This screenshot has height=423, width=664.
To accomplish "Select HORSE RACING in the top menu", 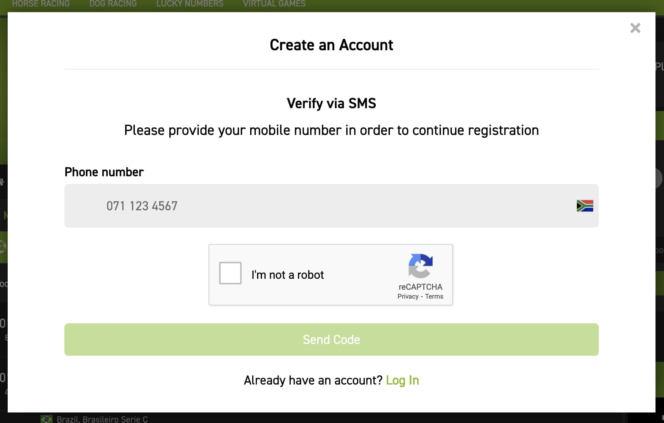I will click(40, 4).
